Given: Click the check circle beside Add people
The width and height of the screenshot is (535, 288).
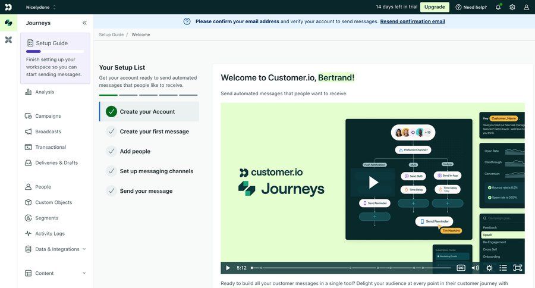Looking at the screenshot, I should (x=111, y=151).
